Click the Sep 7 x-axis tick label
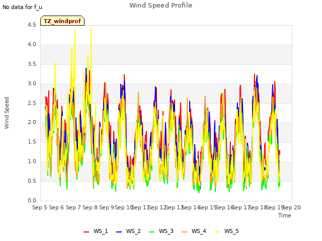This screenshot has width=322, height=241. click(73, 207)
